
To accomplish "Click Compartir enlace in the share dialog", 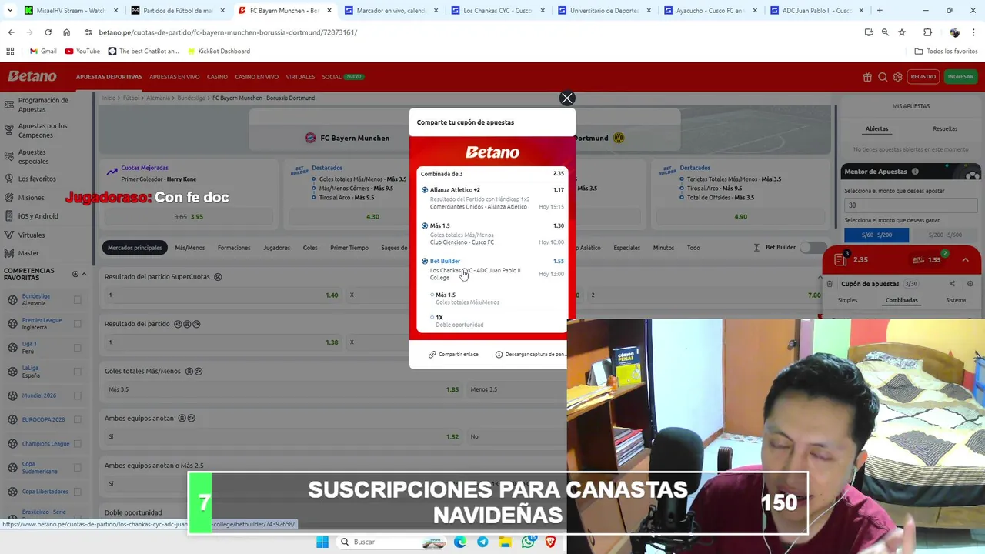I will tap(453, 355).
